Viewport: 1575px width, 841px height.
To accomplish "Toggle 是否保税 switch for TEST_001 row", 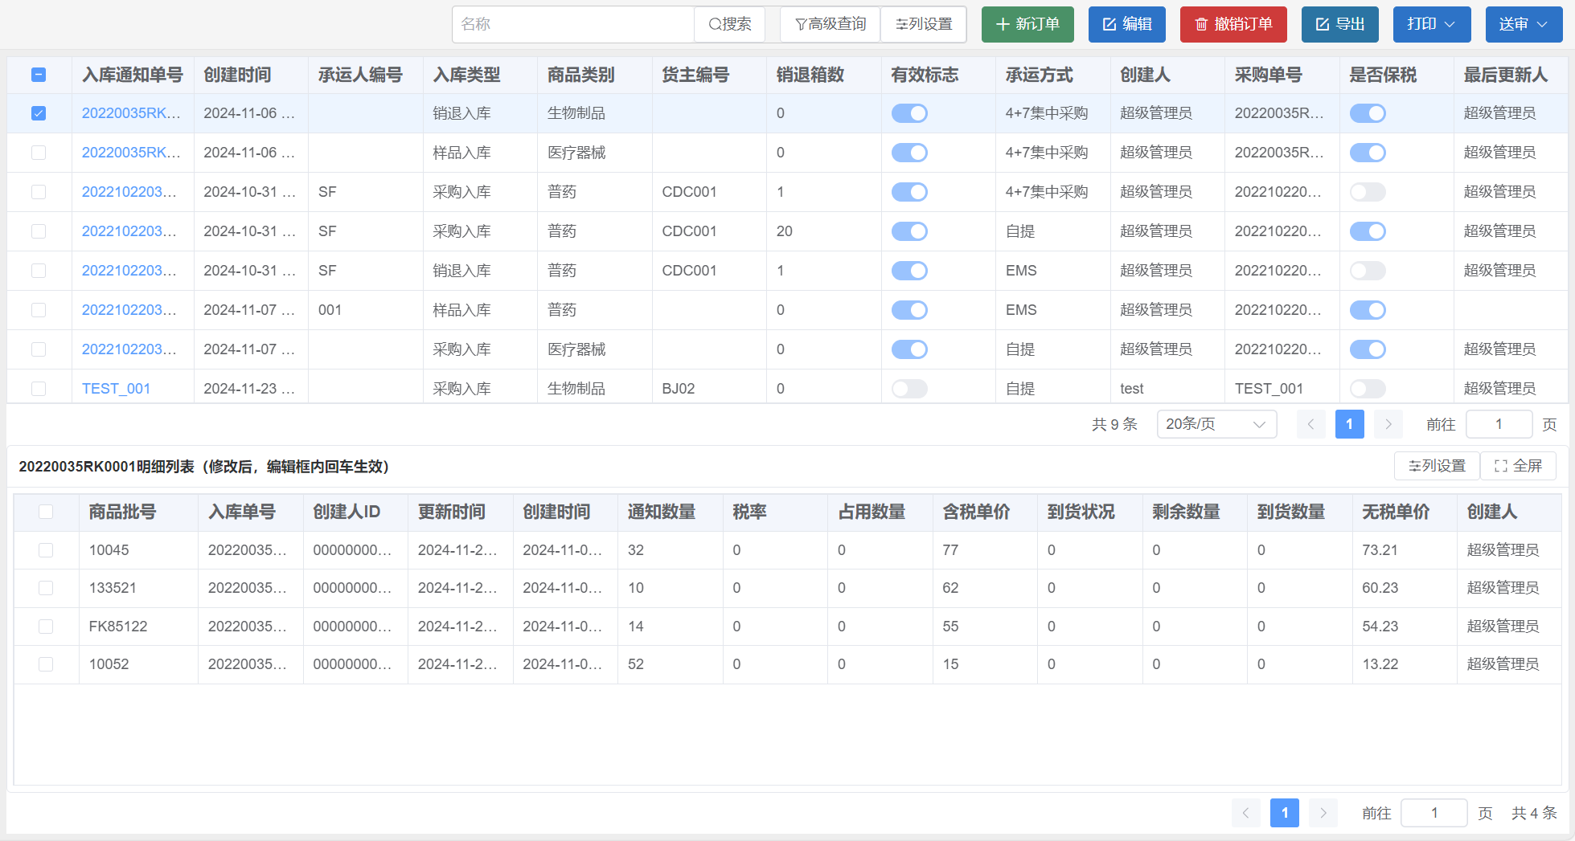I will [x=1368, y=389].
